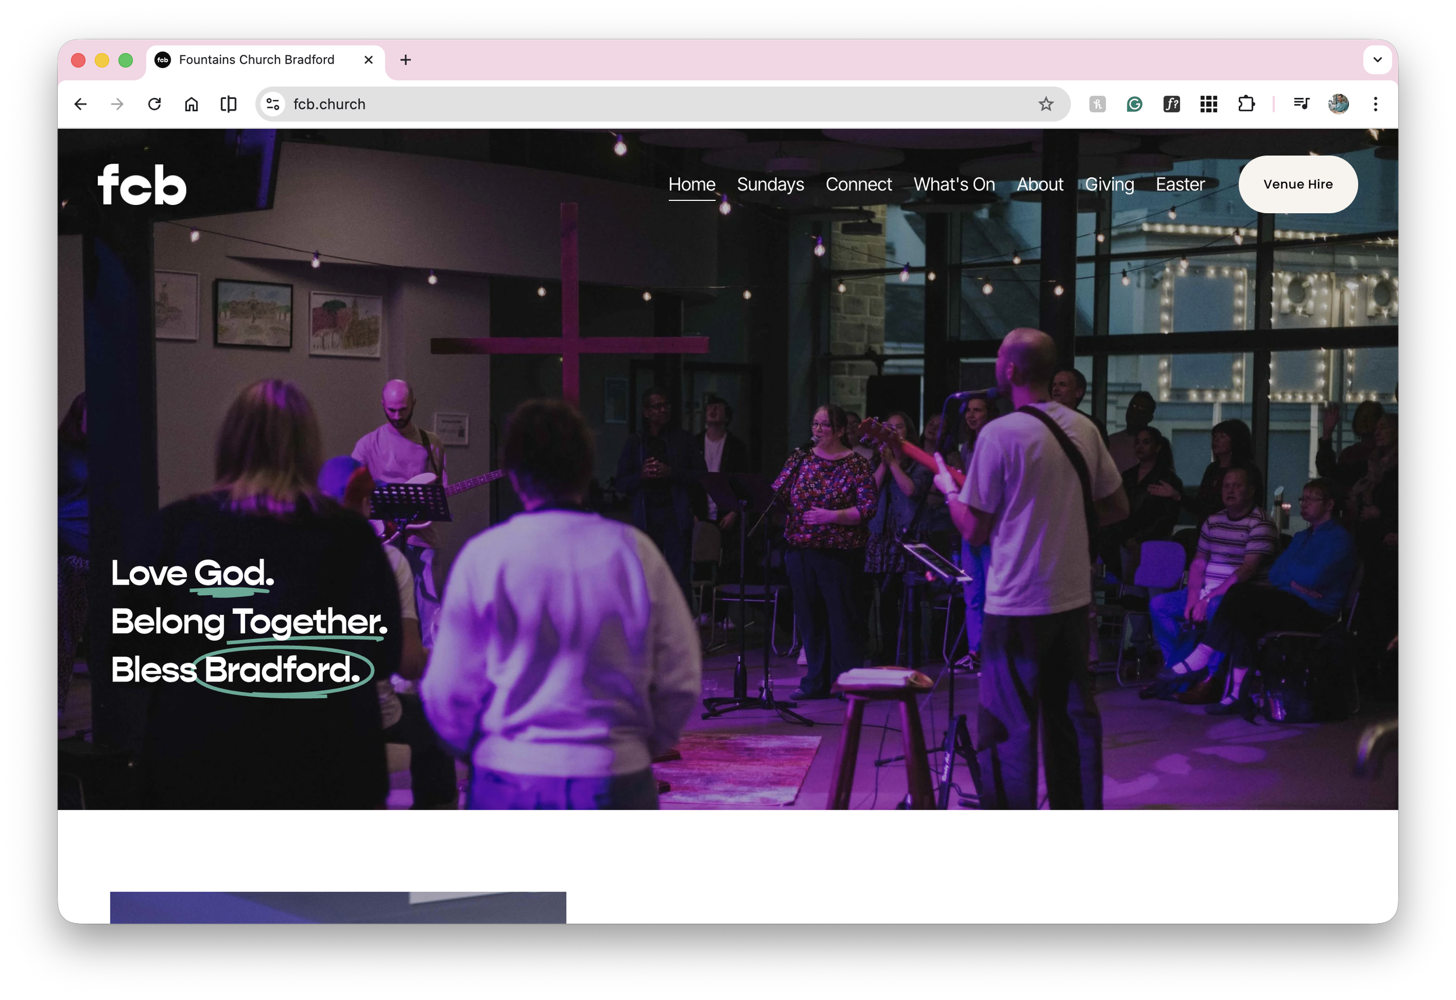Click the fcb logo
The width and height of the screenshot is (1456, 1000).
point(142,184)
